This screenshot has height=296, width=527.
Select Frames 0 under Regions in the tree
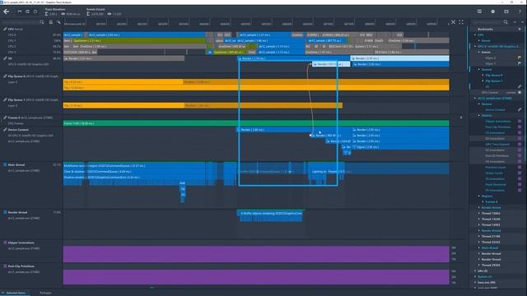click(491, 201)
